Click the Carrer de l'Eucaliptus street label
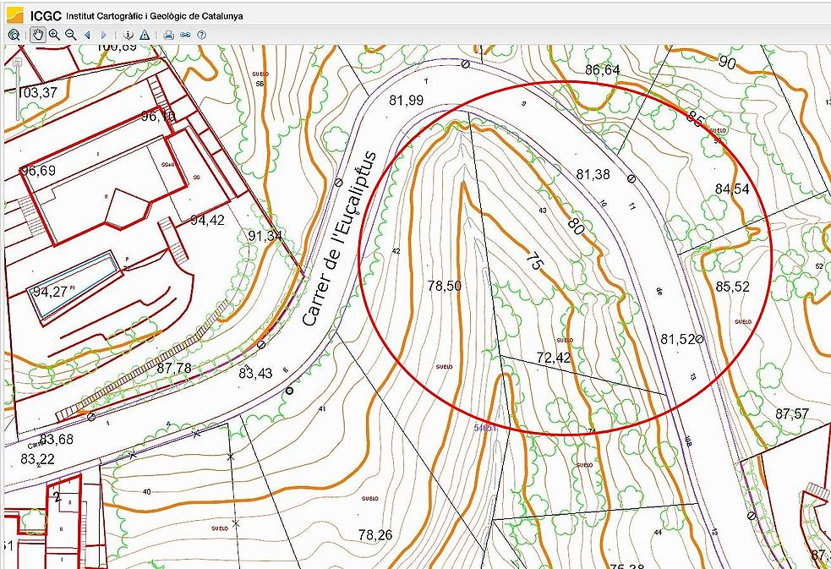The image size is (831, 569). point(339,239)
